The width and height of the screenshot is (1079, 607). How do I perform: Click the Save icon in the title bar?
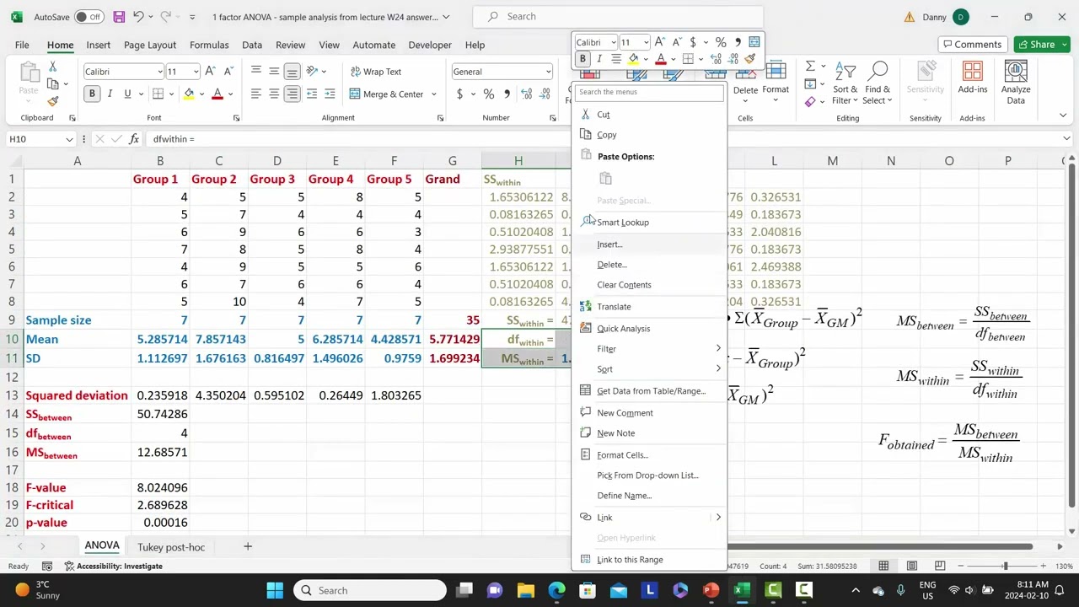[119, 17]
